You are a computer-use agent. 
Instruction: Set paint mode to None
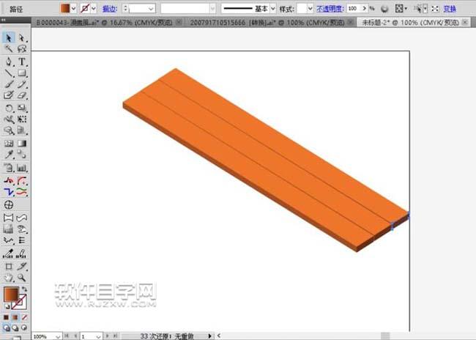[x=25, y=317]
